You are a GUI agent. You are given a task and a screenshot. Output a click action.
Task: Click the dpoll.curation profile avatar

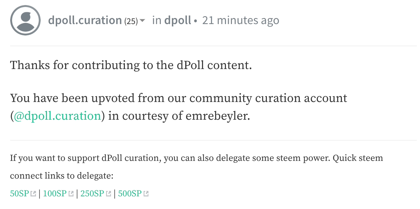(25, 20)
